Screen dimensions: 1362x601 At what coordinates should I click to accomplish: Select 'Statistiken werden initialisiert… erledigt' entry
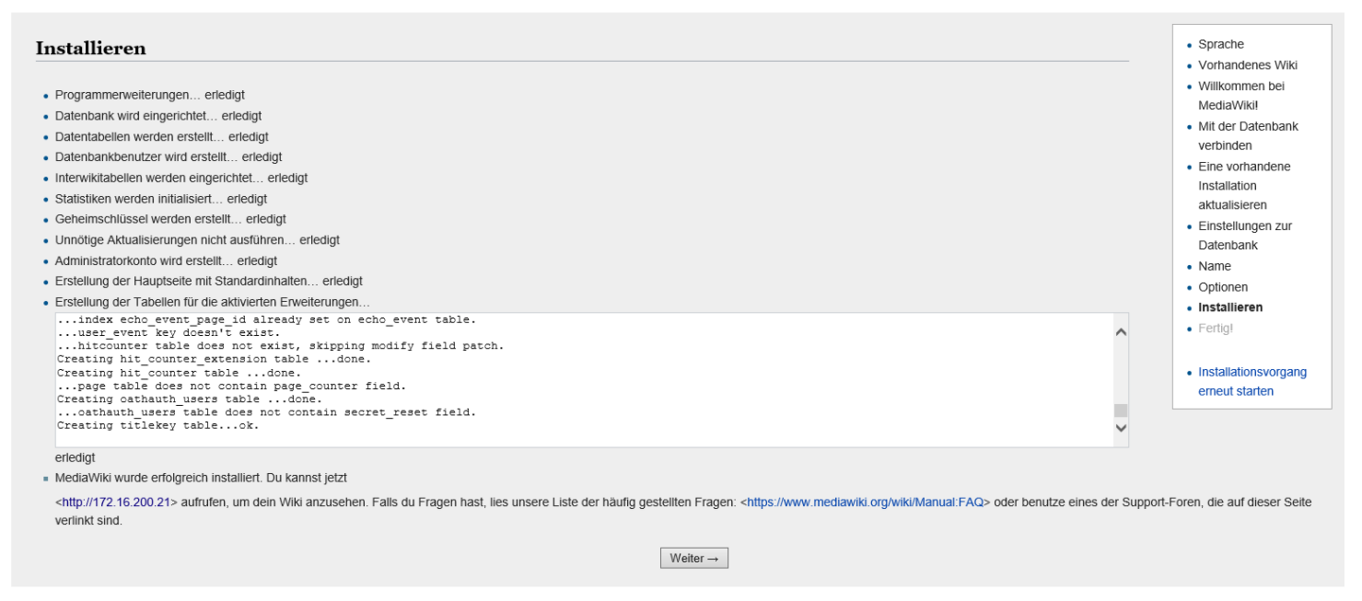tap(161, 199)
